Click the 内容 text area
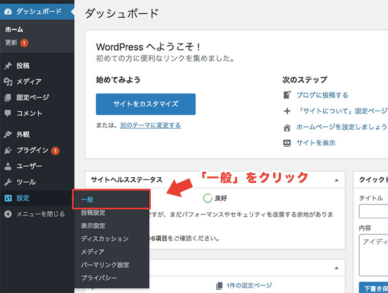The width and height of the screenshot is (388, 293). coord(374,255)
